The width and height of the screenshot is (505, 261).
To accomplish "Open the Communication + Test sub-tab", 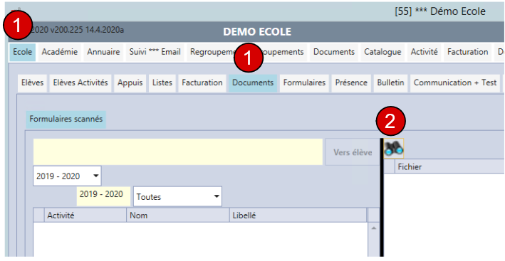I will [455, 83].
